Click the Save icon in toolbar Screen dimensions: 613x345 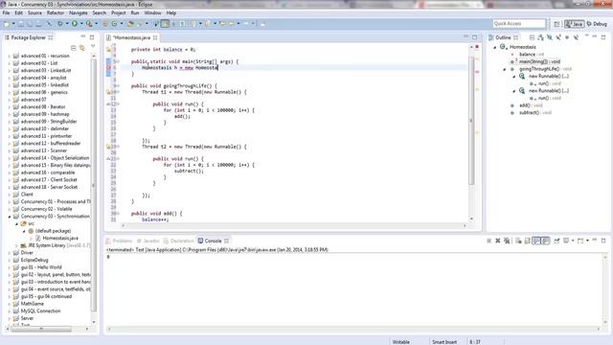[21, 24]
